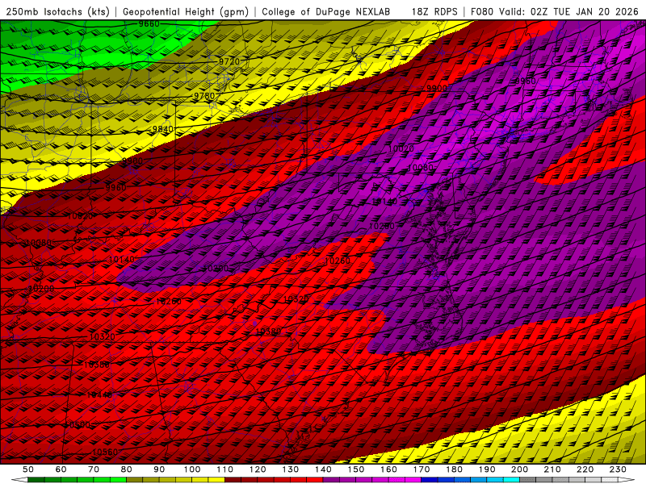
Task: Click the 190 value on the color scale
Action: pos(487,469)
